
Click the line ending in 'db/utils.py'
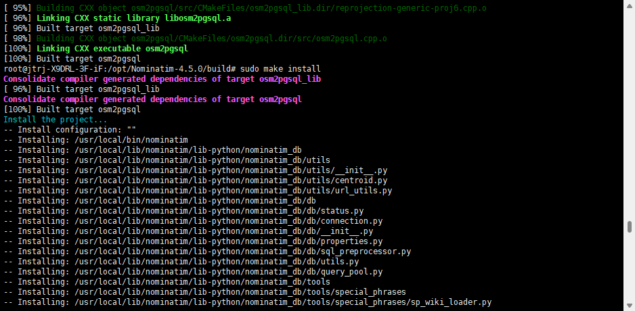pos(181,262)
